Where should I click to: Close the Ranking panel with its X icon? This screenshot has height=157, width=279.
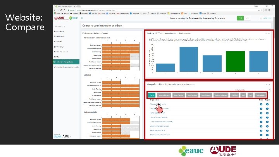[x=269, y=33]
